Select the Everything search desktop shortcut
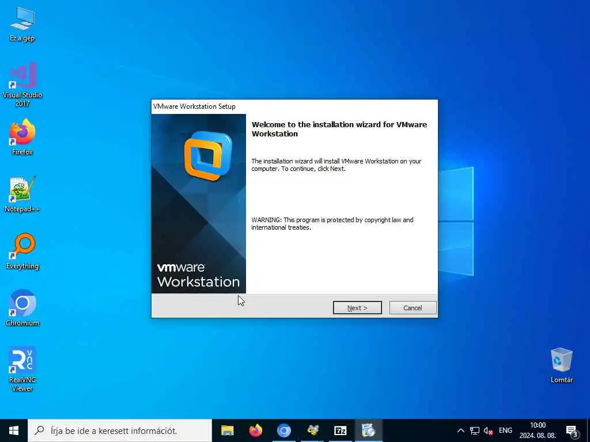The image size is (590, 442). (x=22, y=251)
